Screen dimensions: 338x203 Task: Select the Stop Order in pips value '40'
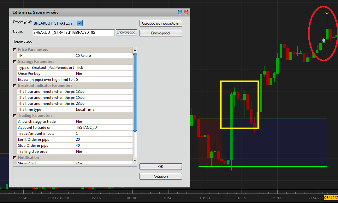[x=104, y=146]
